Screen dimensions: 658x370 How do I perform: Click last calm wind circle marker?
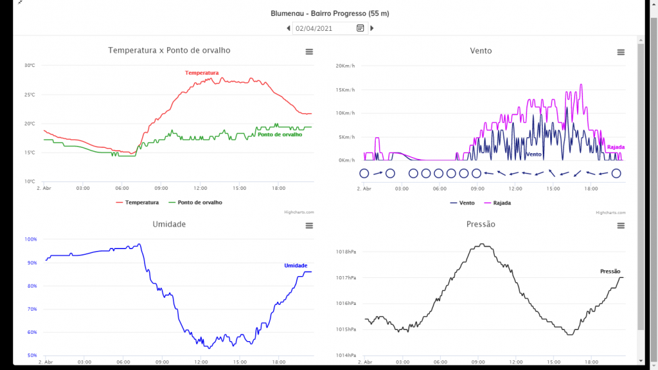tap(616, 173)
